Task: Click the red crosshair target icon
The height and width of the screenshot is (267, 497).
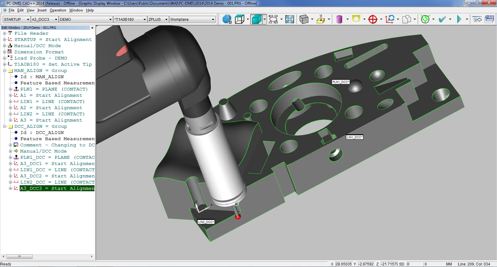Action: 372,19
